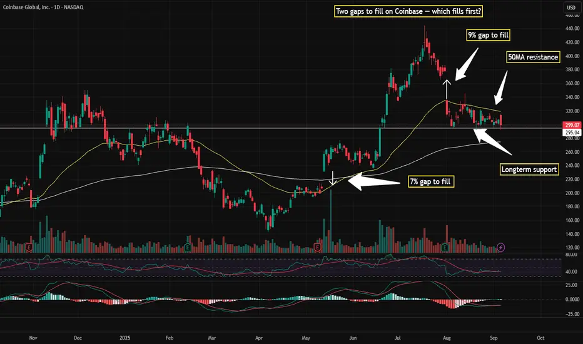Click the 400.00 price scale value
583x344 pixels.
572,56
